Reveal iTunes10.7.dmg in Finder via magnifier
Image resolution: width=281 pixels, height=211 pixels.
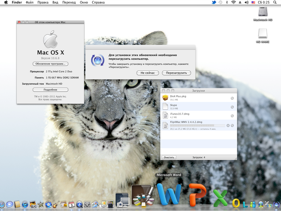pos(232,116)
